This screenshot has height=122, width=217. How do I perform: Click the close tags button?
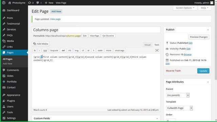pyautogui.click(x=120, y=50)
